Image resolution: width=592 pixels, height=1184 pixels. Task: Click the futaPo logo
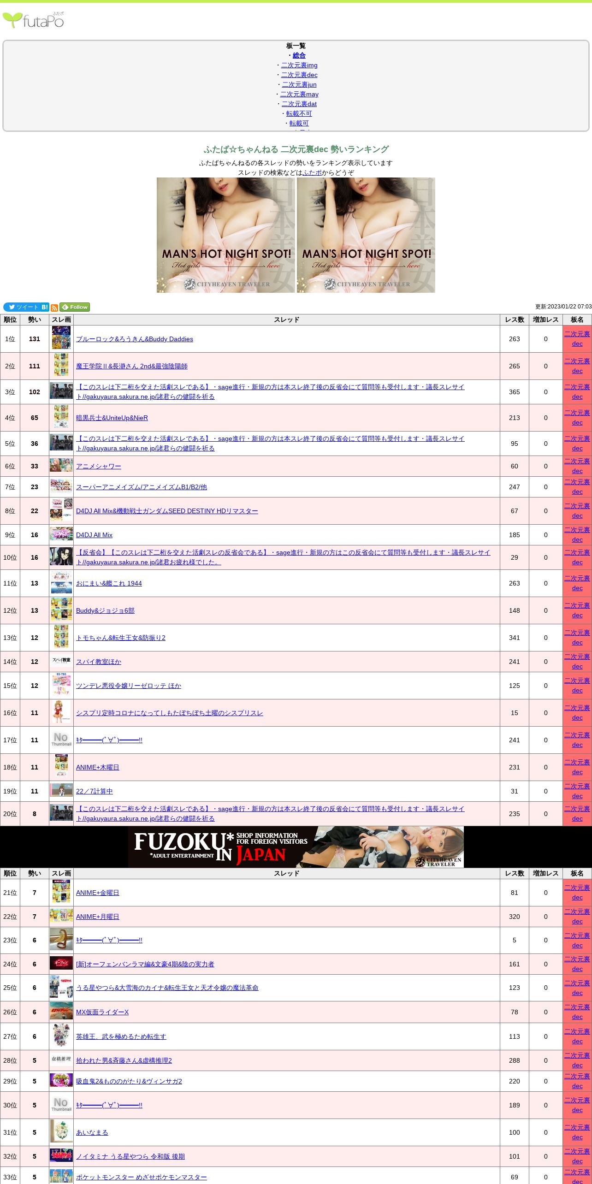tap(33, 20)
